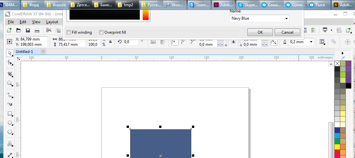
Task: Add a new document tab with plus
Action: (43, 51)
